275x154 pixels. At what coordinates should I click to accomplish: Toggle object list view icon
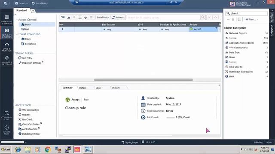[239, 19]
